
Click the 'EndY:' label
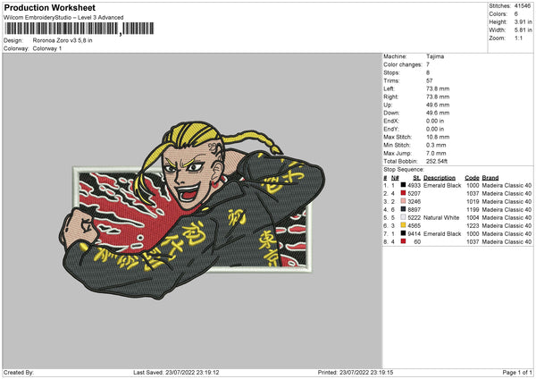pyautogui.click(x=391, y=129)
